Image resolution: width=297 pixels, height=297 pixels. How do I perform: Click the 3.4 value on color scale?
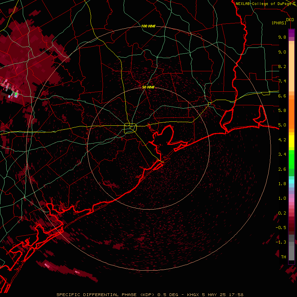click(x=282, y=154)
